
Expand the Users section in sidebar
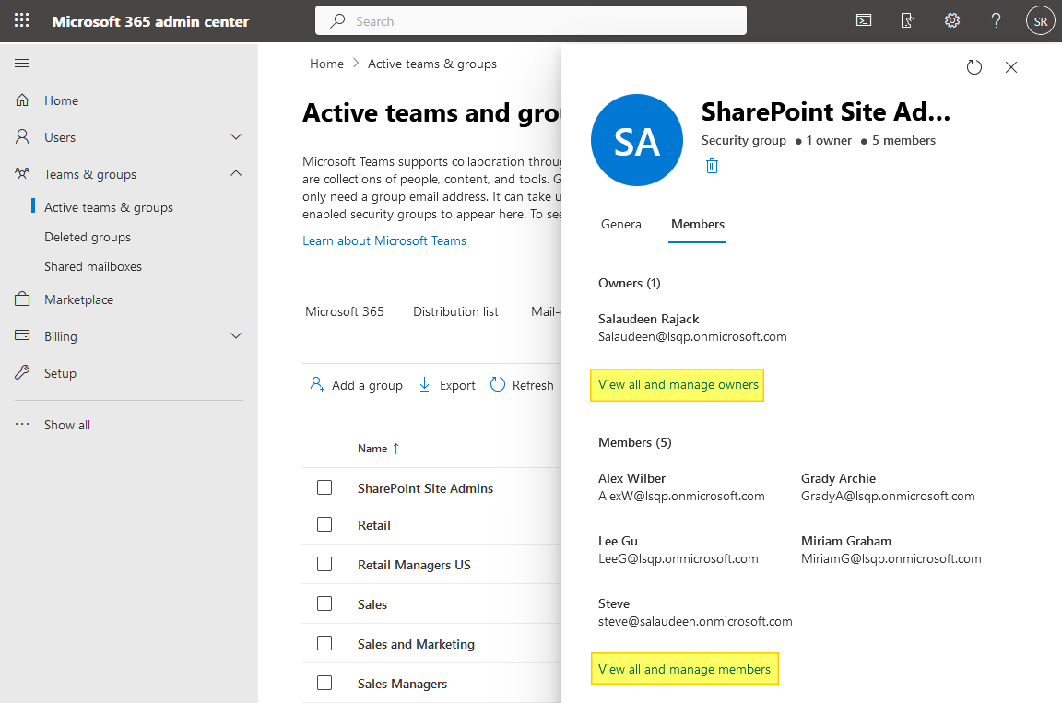(235, 136)
